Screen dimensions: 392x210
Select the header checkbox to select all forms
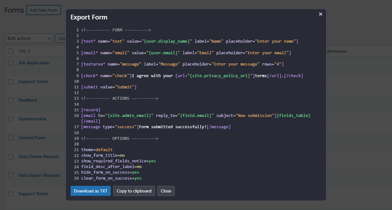point(10,51)
